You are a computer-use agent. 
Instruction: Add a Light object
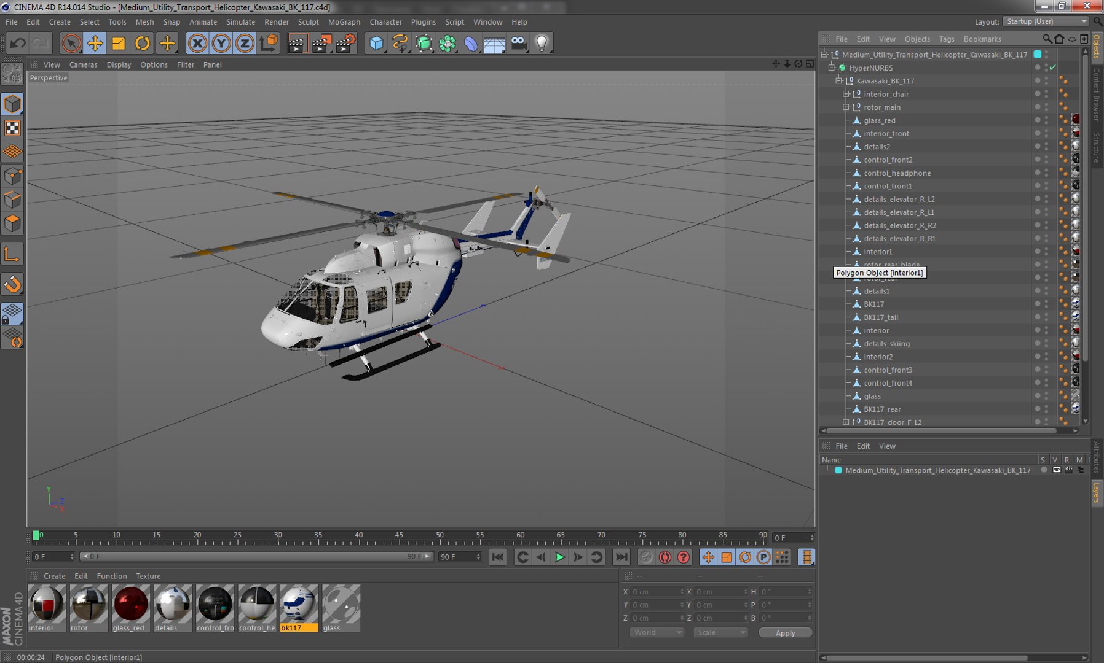(542, 43)
